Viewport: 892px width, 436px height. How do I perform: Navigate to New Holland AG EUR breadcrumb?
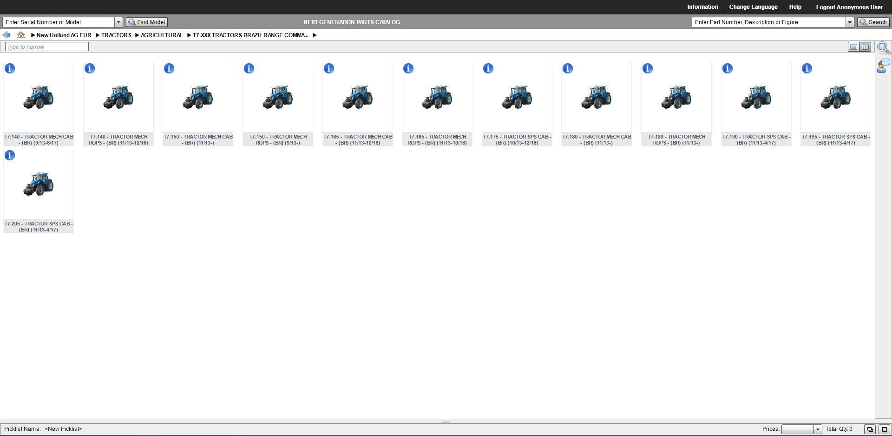[x=64, y=35]
